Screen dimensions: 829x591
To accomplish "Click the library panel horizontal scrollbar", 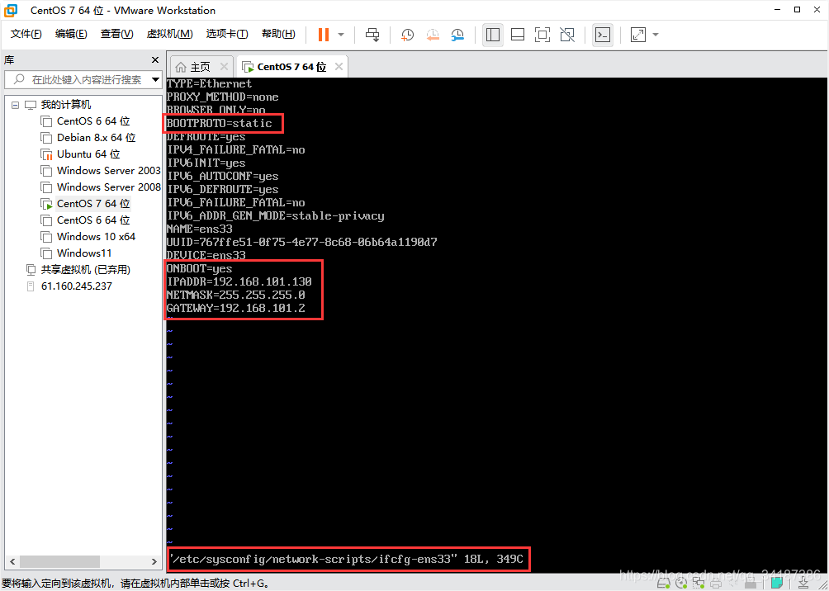I will 58,560.
